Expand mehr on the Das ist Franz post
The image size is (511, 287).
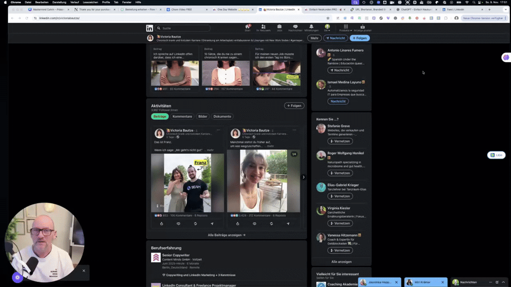tap(209, 150)
